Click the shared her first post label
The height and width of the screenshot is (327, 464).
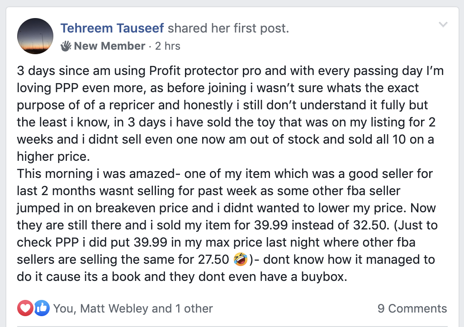(x=229, y=28)
